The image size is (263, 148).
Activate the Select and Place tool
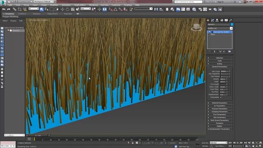[x=78, y=9]
